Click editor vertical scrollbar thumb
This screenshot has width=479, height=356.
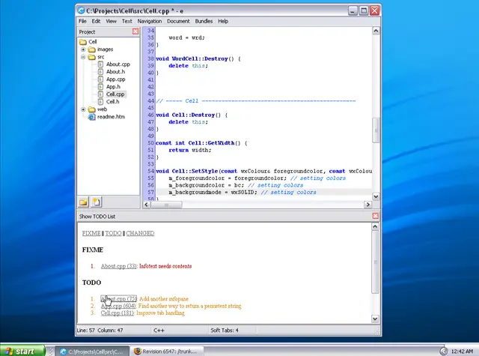click(x=376, y=130)
